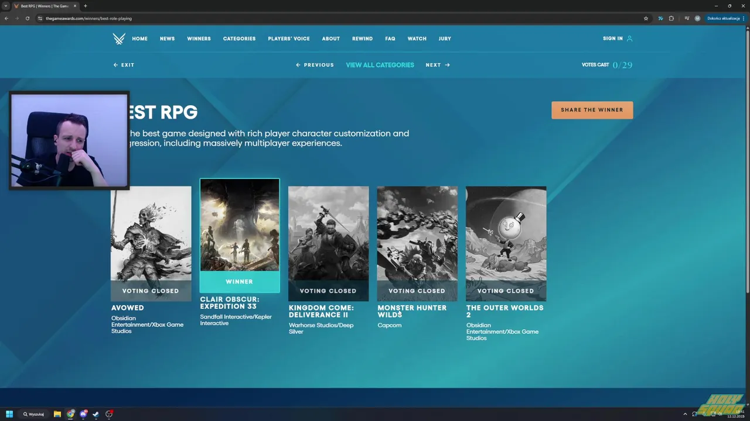Select the Avowed nominee artwork

151,243
